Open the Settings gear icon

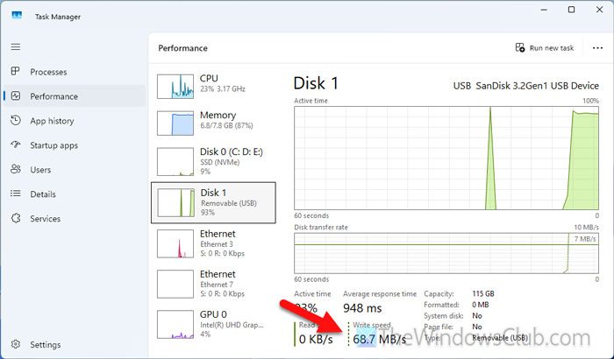click(15, 345)
